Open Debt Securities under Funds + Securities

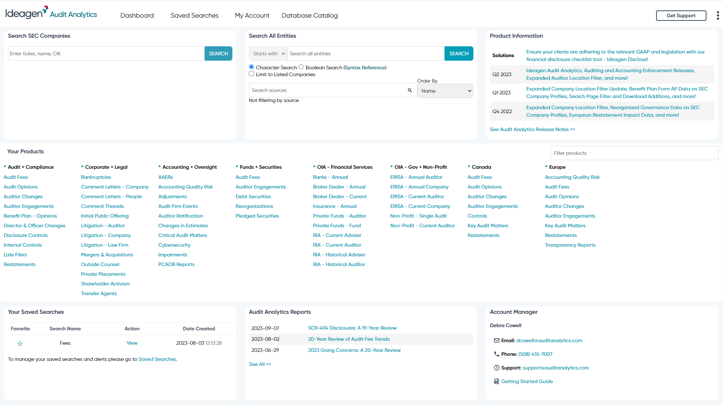tap(253, 196)
